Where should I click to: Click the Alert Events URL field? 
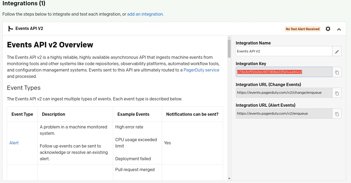tap(284, 114)
